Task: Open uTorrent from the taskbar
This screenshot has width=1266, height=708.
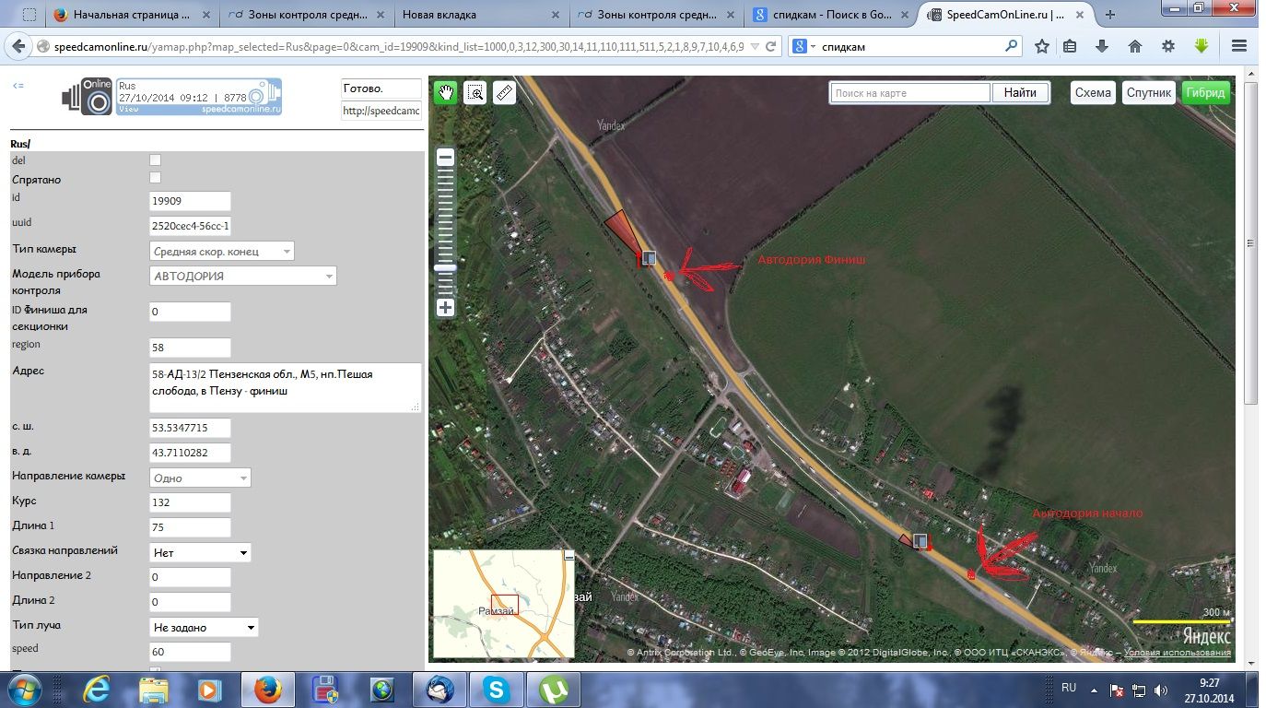Action: [x=554, y=689]
